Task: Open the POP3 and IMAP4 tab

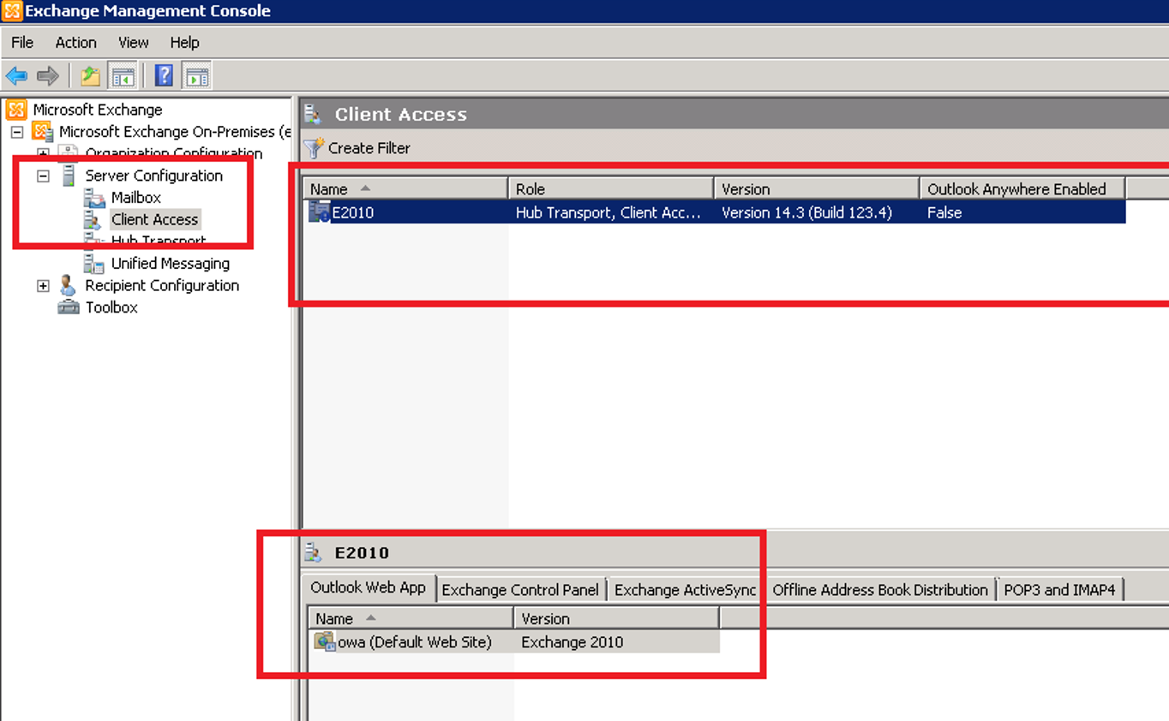Action: click(x=1059, y=590)
